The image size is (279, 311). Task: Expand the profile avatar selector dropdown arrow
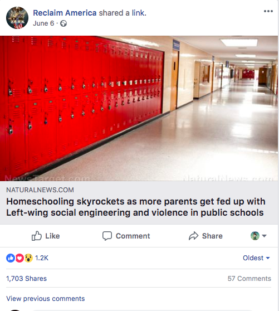264,236
